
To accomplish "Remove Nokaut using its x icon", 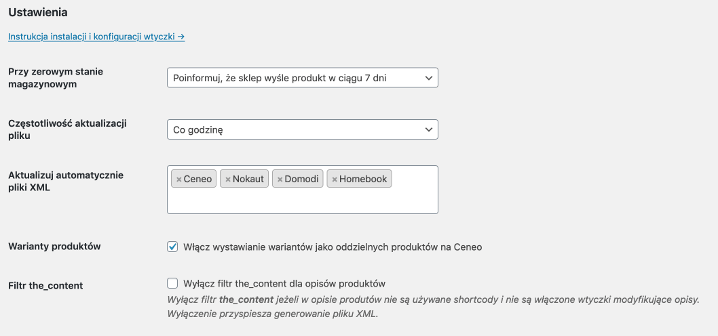I will 227,180.
